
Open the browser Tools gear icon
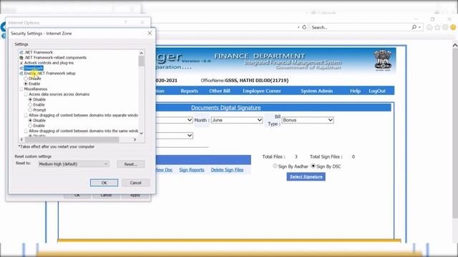[445, 27]
